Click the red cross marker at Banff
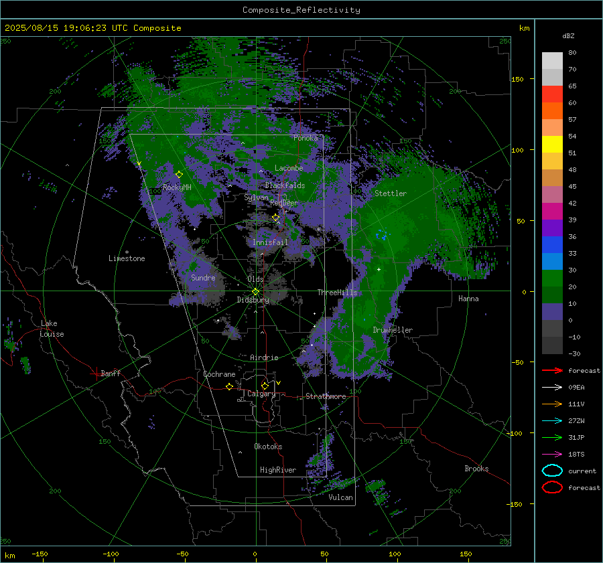603x563 pixels. click(96, 374)
